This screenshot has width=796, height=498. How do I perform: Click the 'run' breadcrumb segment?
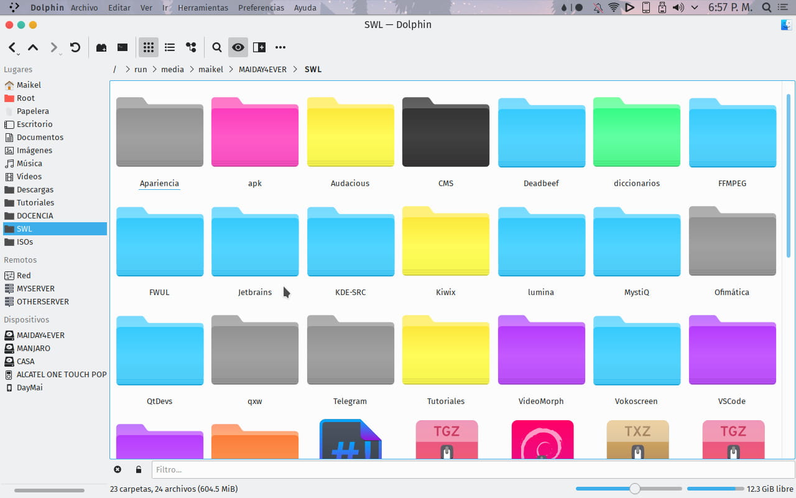click(x=141, y=70)
